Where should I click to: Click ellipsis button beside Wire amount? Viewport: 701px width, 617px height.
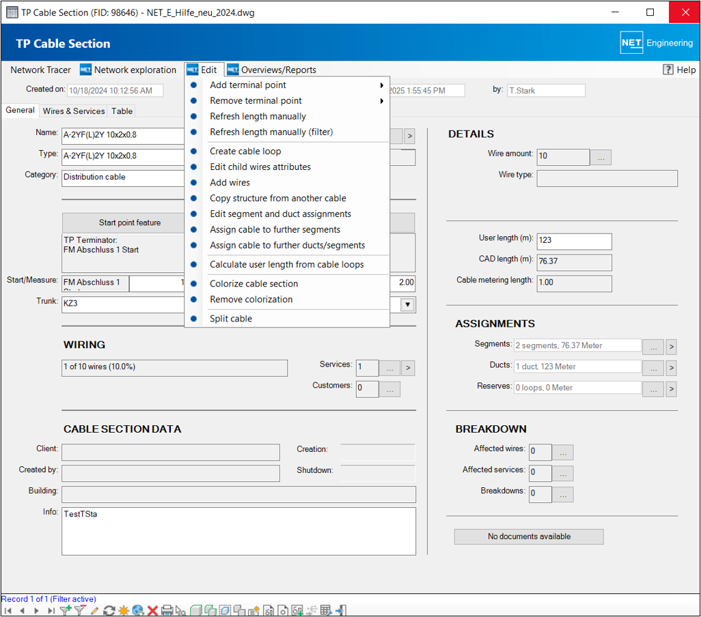(601, 157)
